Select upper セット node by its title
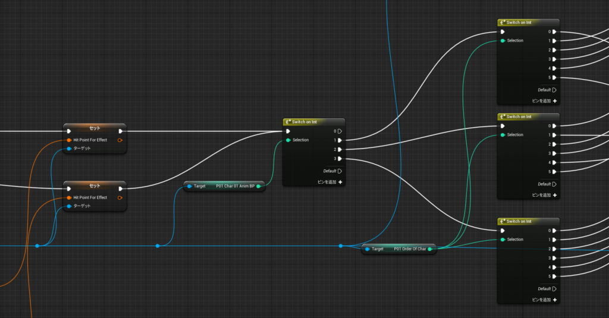 tap(95, 128)
